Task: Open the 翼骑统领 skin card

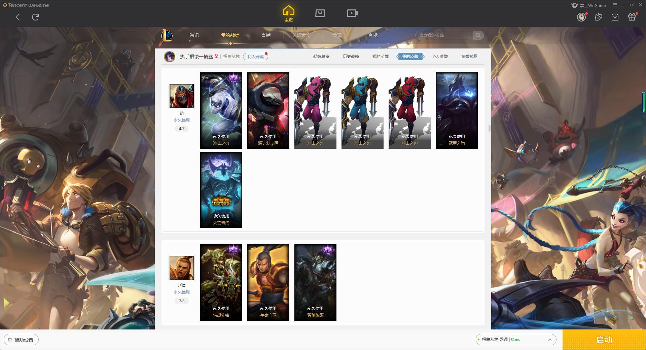Action: point(315,282)
